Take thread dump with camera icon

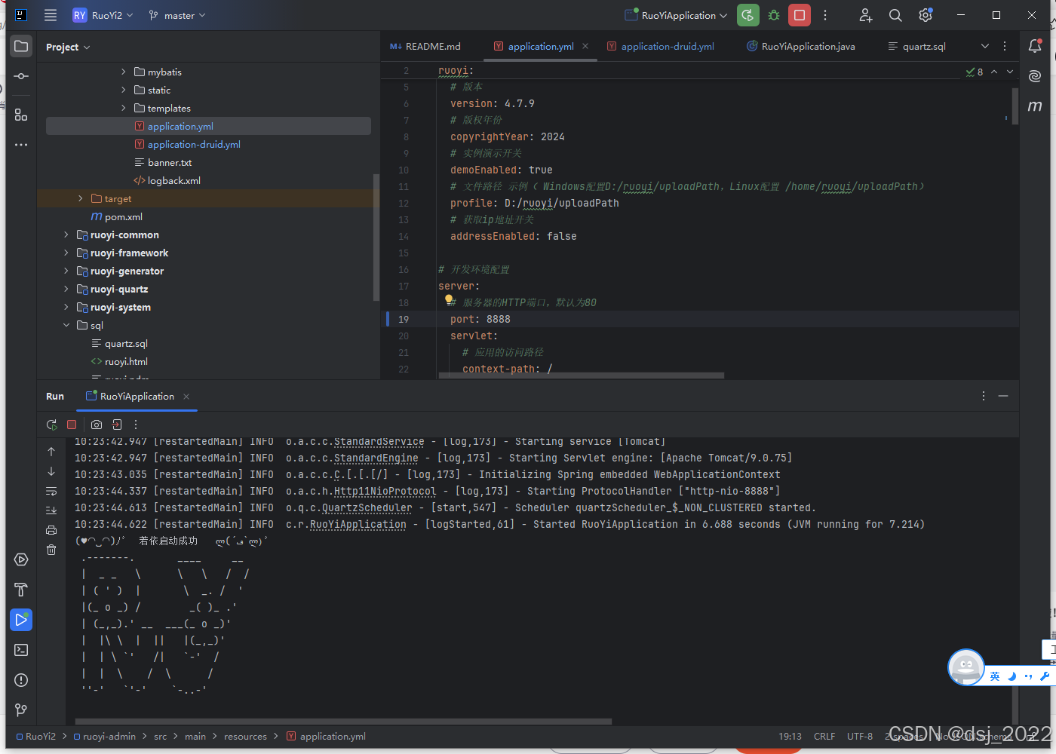tap(97, 425)
